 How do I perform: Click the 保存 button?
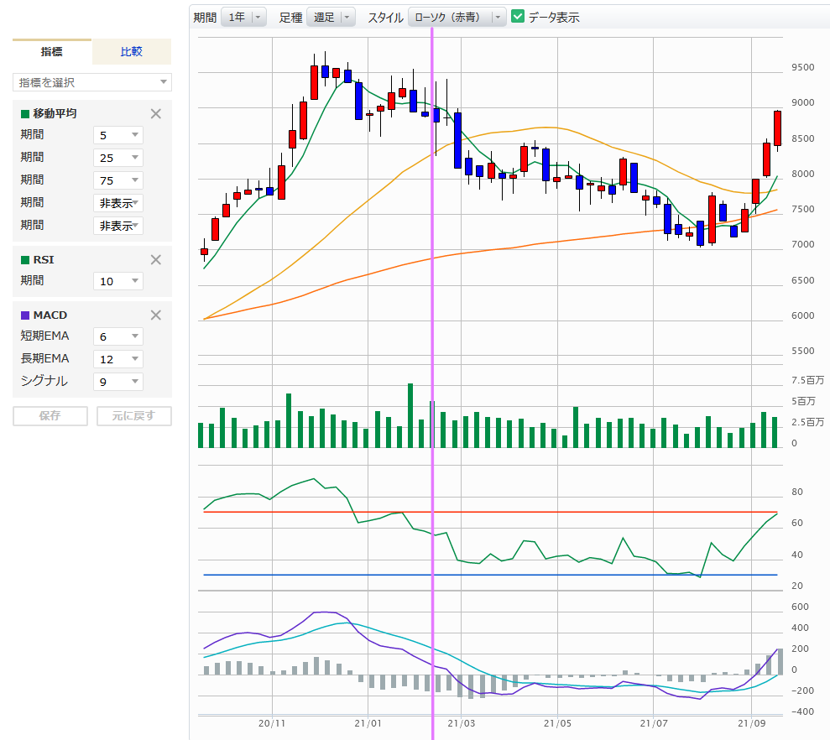pyautogui.click(x=50, y=416)
